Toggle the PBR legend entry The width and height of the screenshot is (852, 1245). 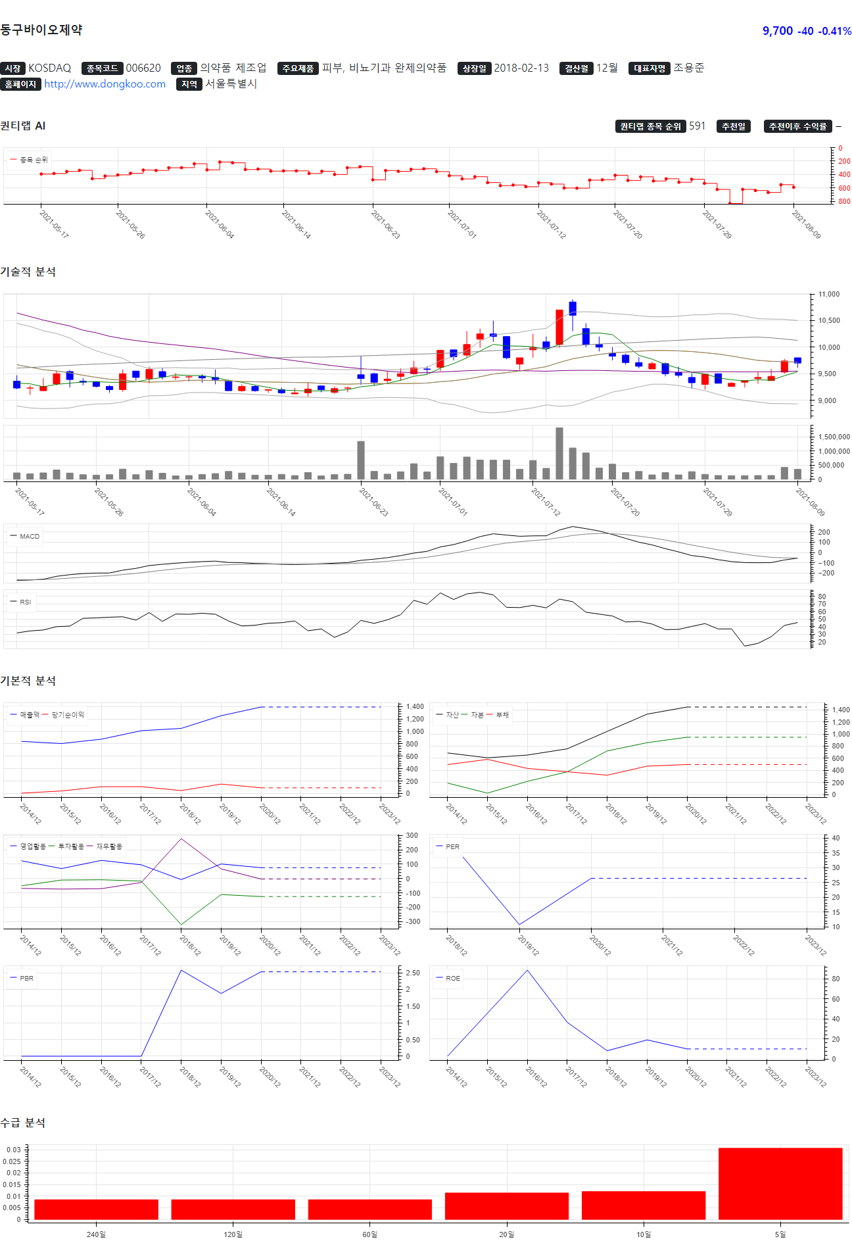click(22, 979)
